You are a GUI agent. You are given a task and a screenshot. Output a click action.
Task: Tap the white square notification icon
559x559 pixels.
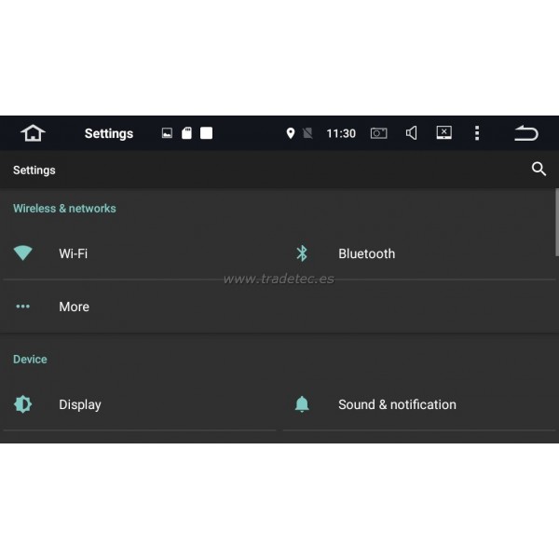pyautogui.click(x=206, y=133)
